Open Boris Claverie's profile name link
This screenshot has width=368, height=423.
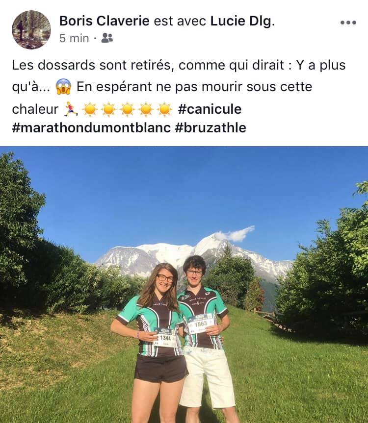pos(104,21)
